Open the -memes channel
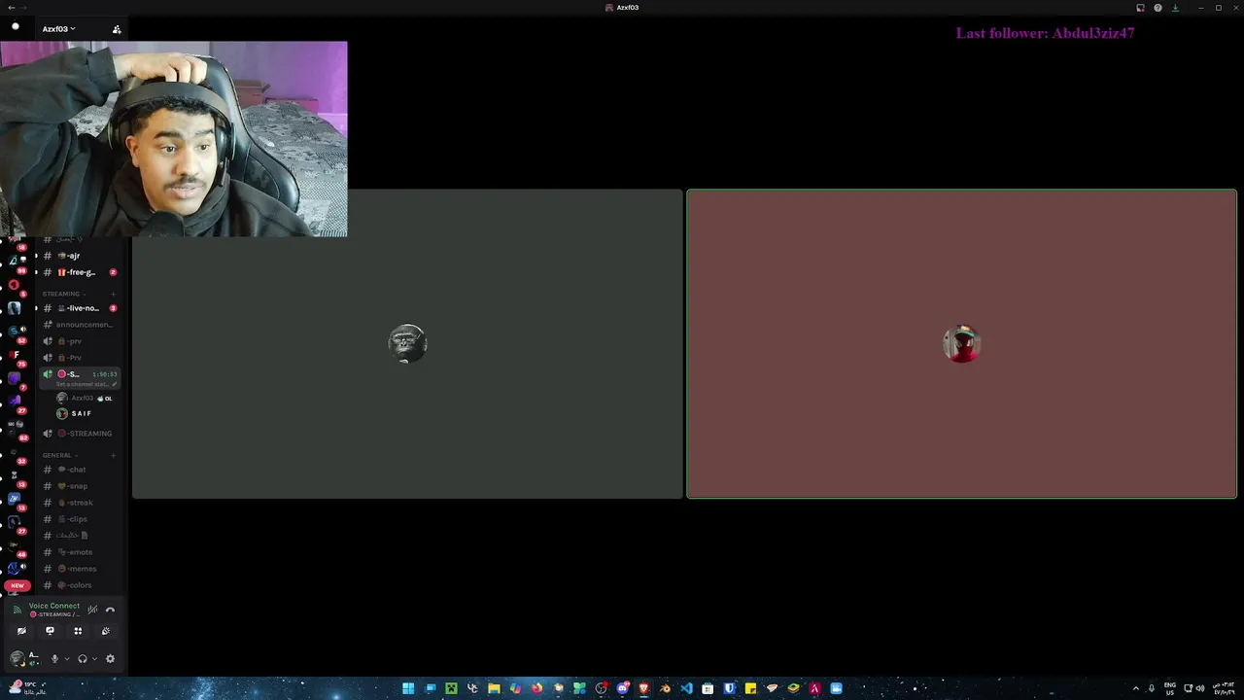Image resolution: width=1244 pixels, height=700 pixels. pos(78,569)
